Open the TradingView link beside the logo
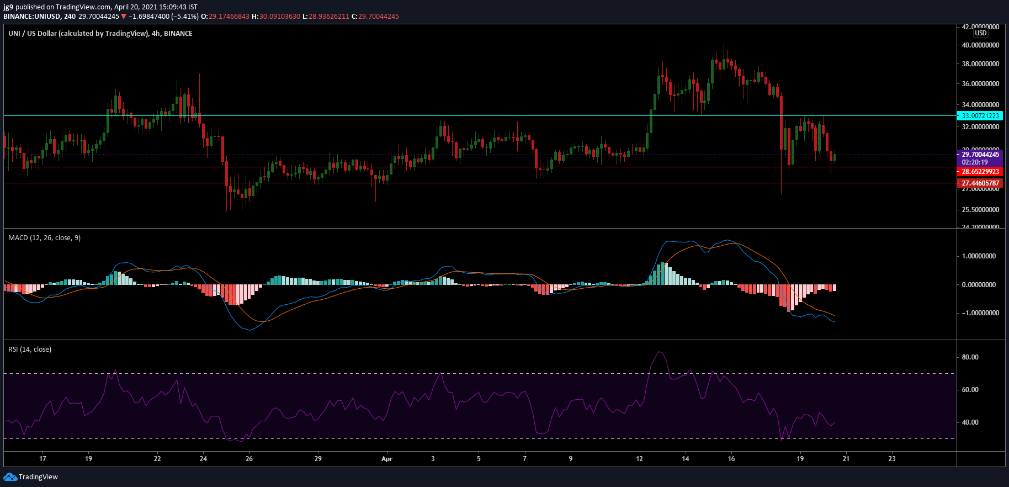This screenshot has width=1009, height=487. tap(38, 477)
